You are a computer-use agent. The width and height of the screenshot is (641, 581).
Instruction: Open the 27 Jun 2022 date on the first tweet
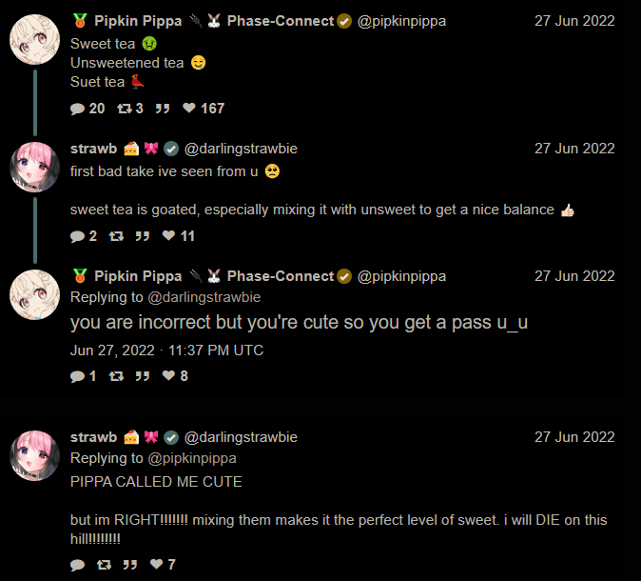coord(574,21)
